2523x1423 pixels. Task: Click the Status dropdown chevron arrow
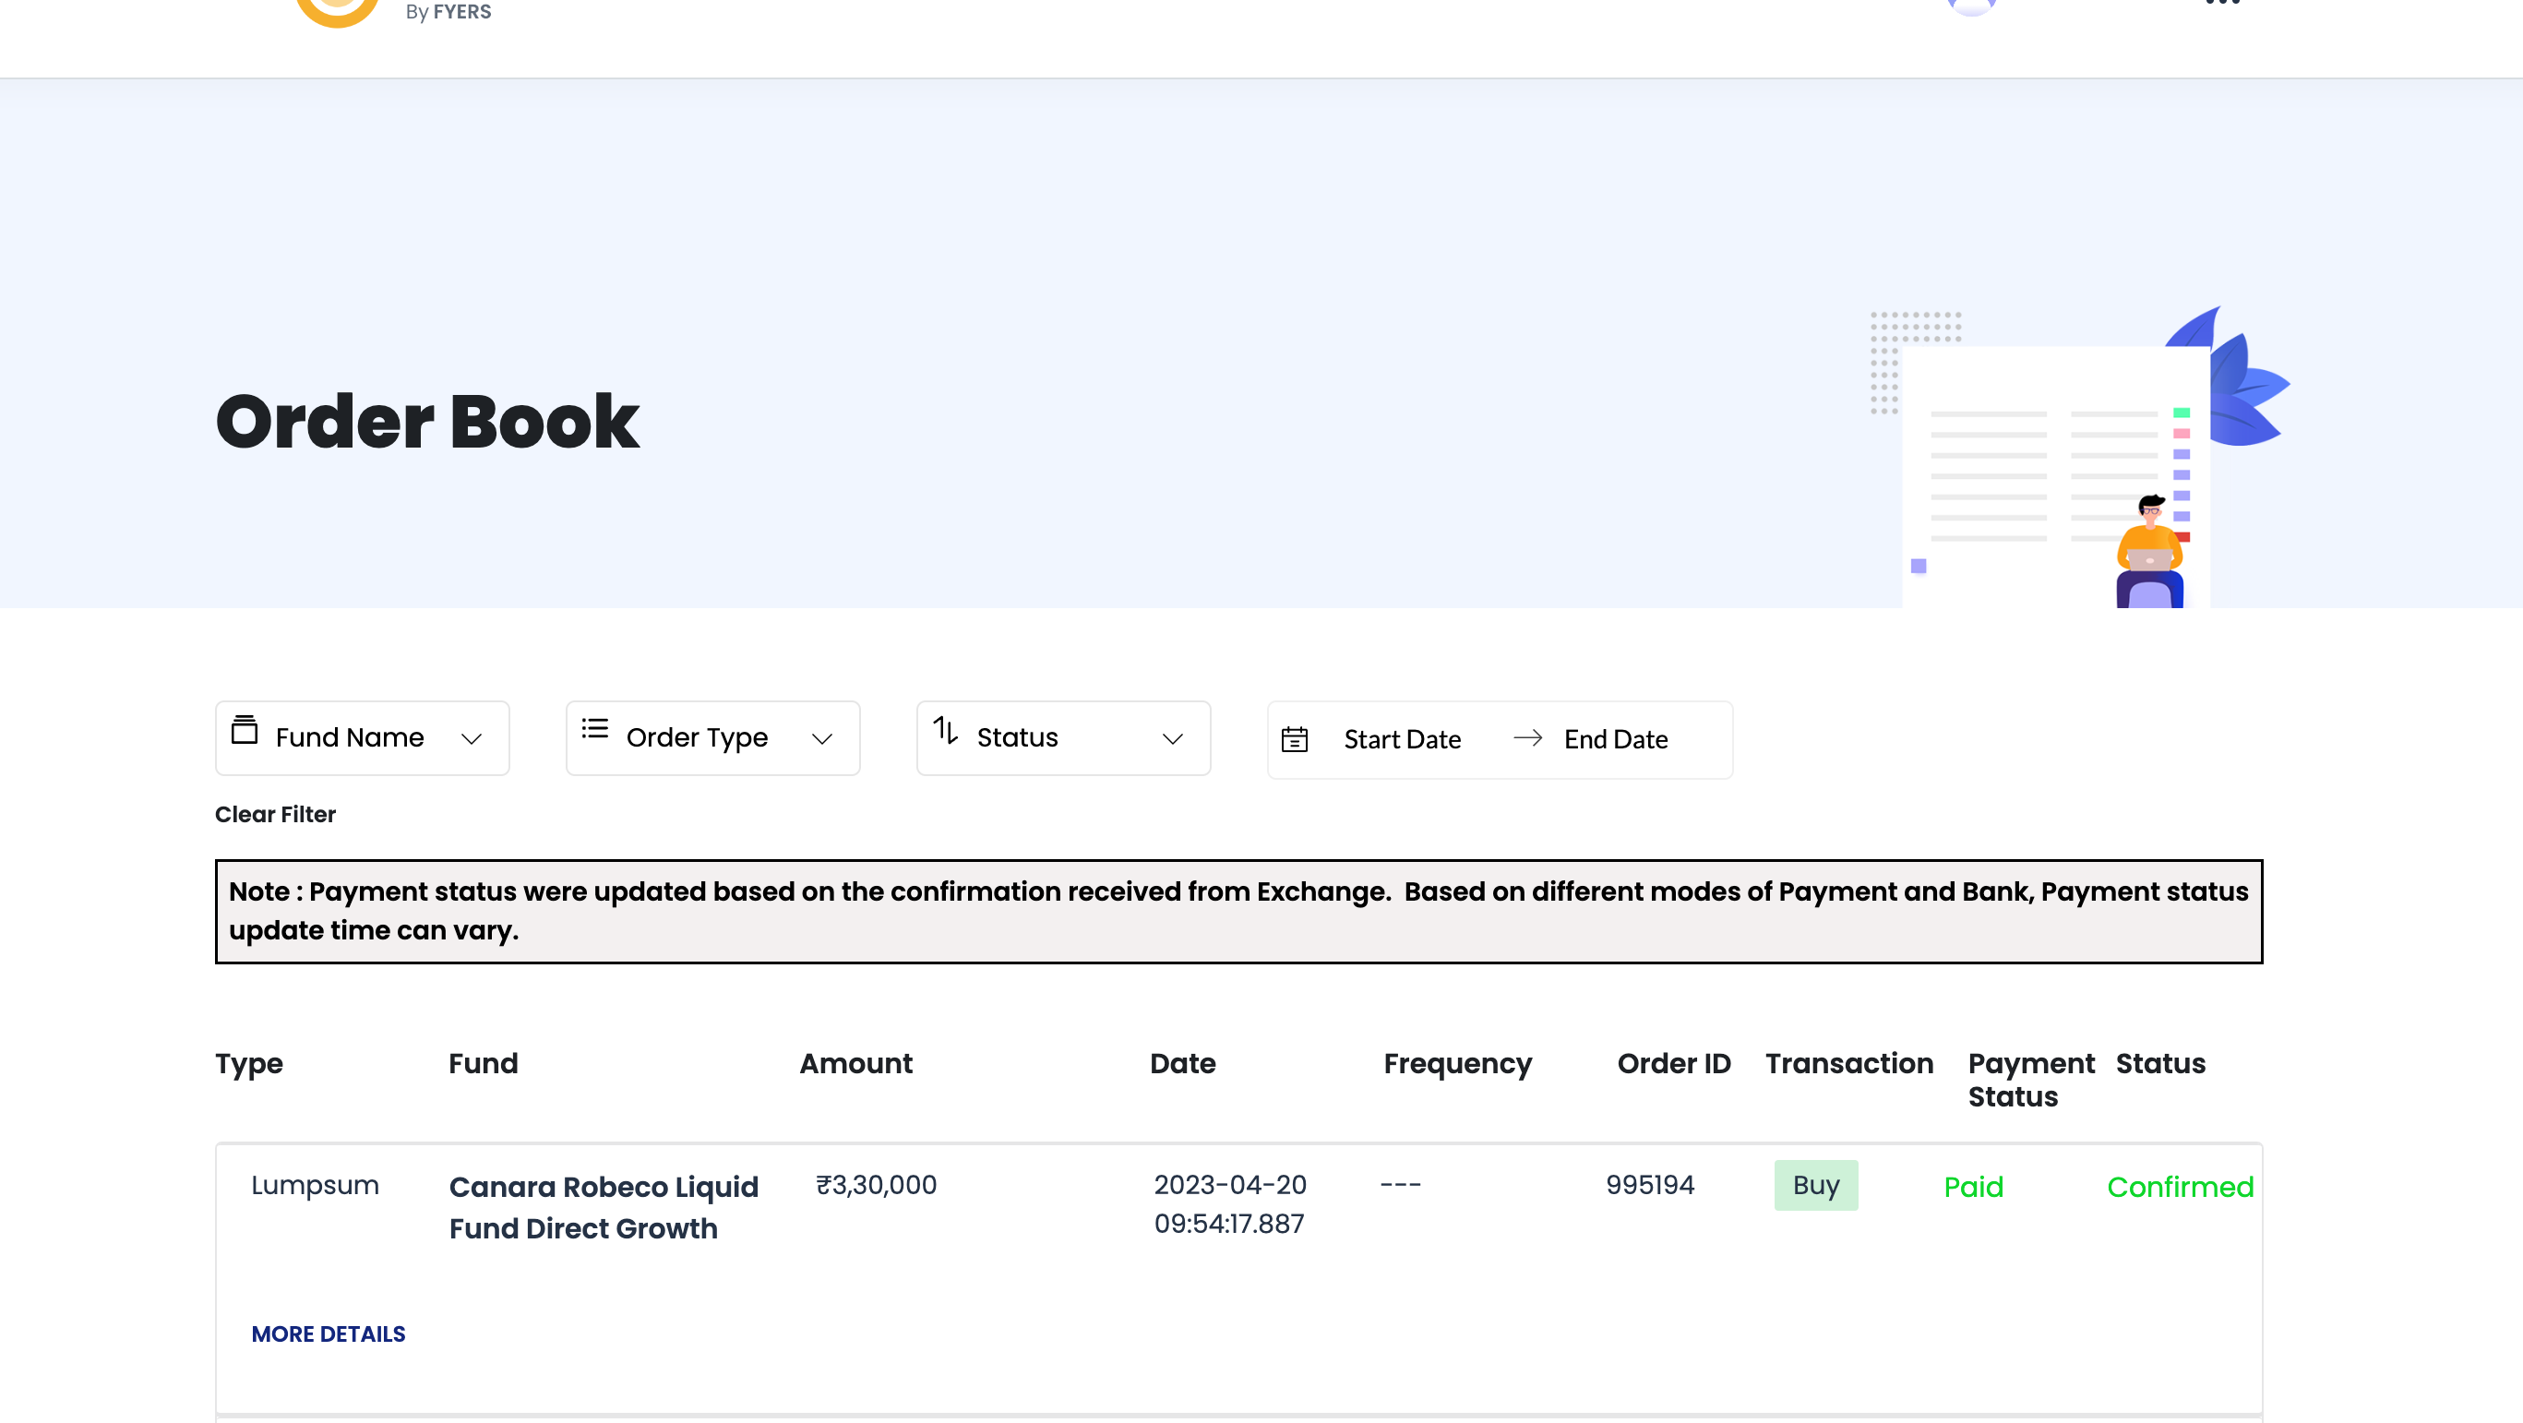coord(1173,738)
